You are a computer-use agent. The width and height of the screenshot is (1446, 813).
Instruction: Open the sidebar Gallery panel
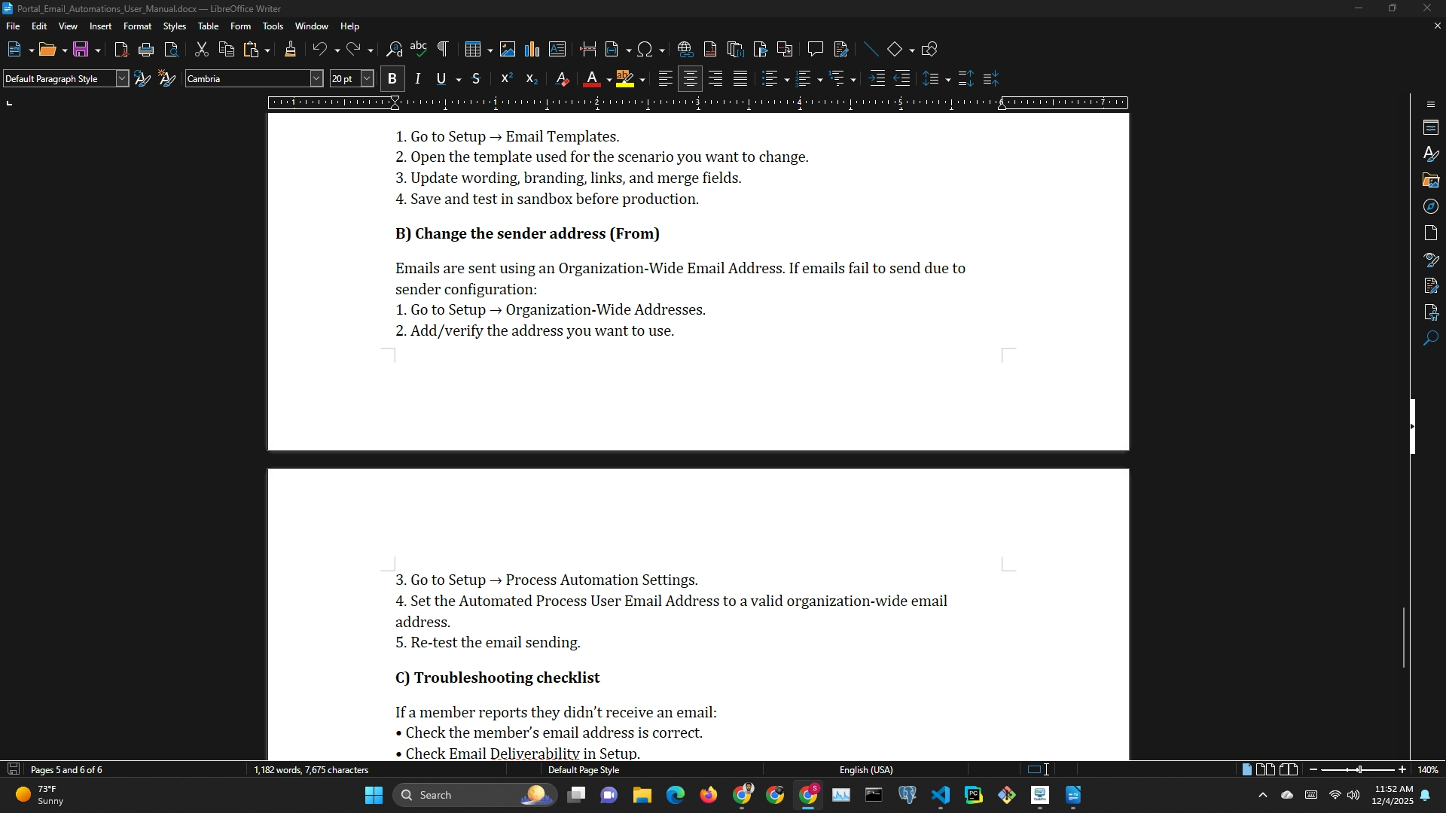point(1431,181)
